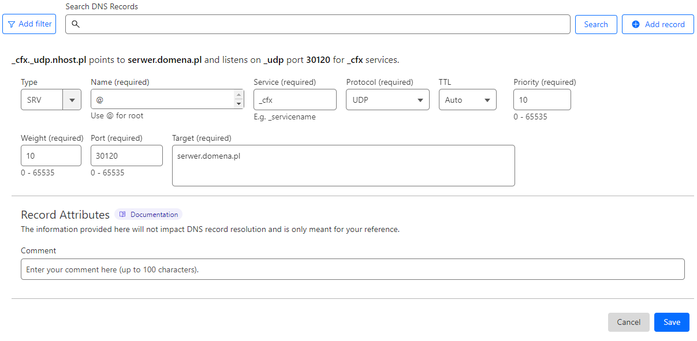Screen dimensions: 697x341
Task: Cancel editing the DNS record
Action: tap(628, 323)
